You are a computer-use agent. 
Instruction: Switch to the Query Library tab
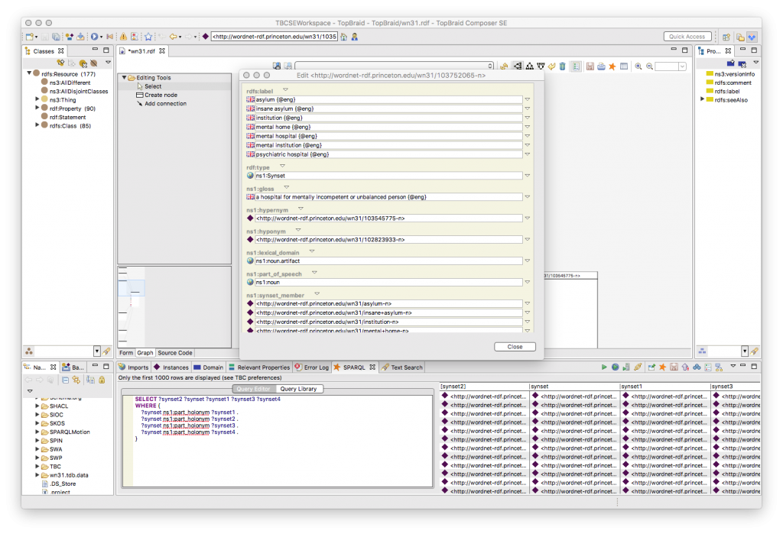pos(298,389)
